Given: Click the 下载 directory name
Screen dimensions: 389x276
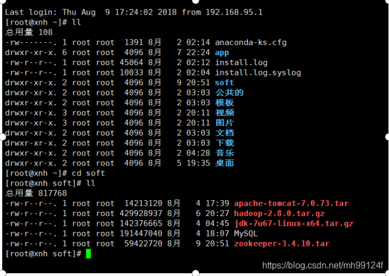Looking at the screenshot, I should pos(224,143).
